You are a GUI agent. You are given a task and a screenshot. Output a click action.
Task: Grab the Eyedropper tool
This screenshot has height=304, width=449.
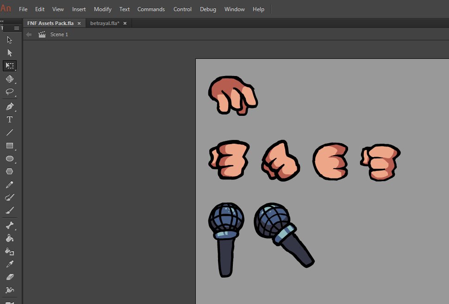(x=10, y=265)
